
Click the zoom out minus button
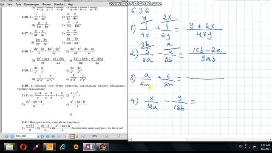(x=106, y=136)
